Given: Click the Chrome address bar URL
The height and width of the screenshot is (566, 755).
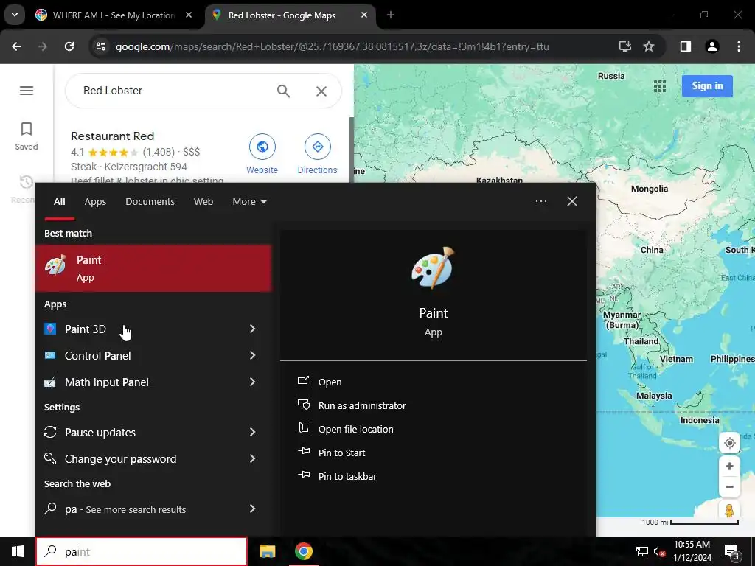Looking at the screenshot, I should (x=333, y=46).
